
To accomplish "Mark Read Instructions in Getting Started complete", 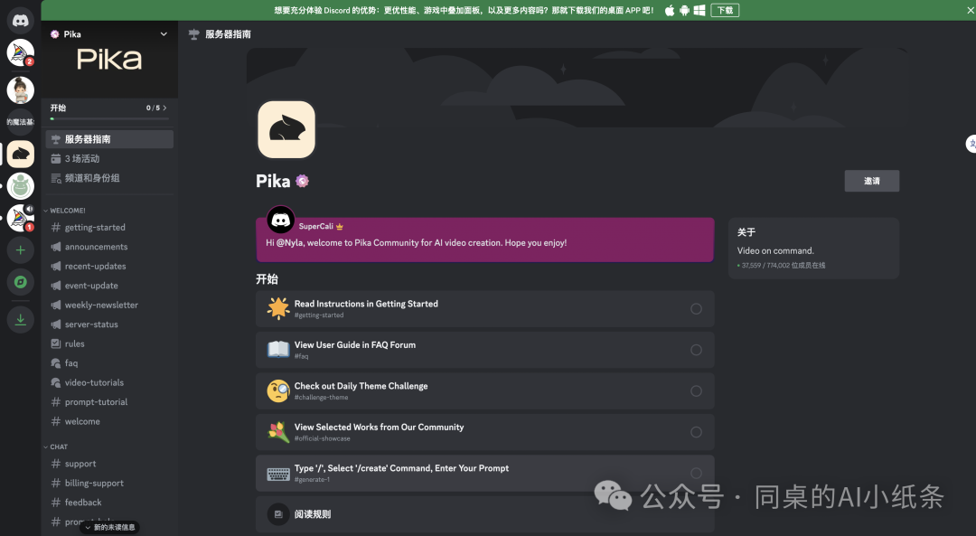I will tap(696, 309).
